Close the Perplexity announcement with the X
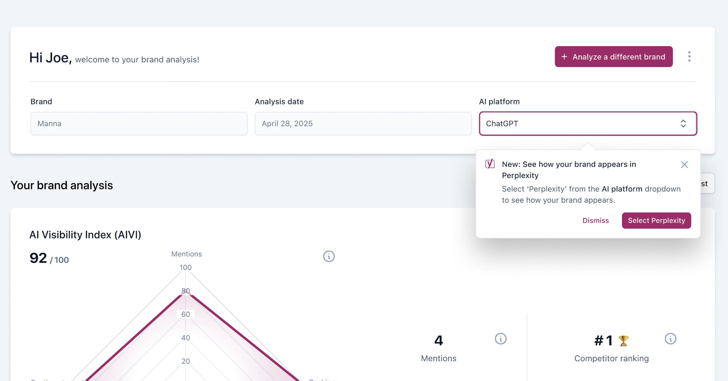The width and height of the screenshot is (728, 381). pyautogui.click(x=684, y=164)
